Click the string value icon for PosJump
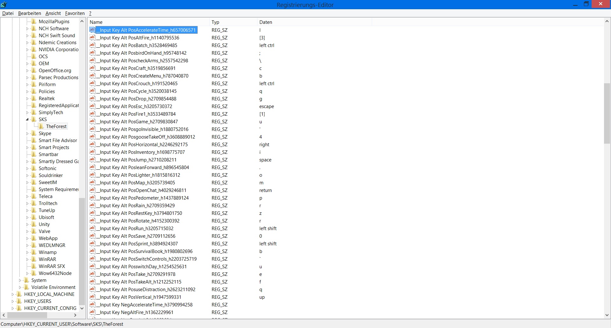Viewport: 611px width, 328px height. 92,160
